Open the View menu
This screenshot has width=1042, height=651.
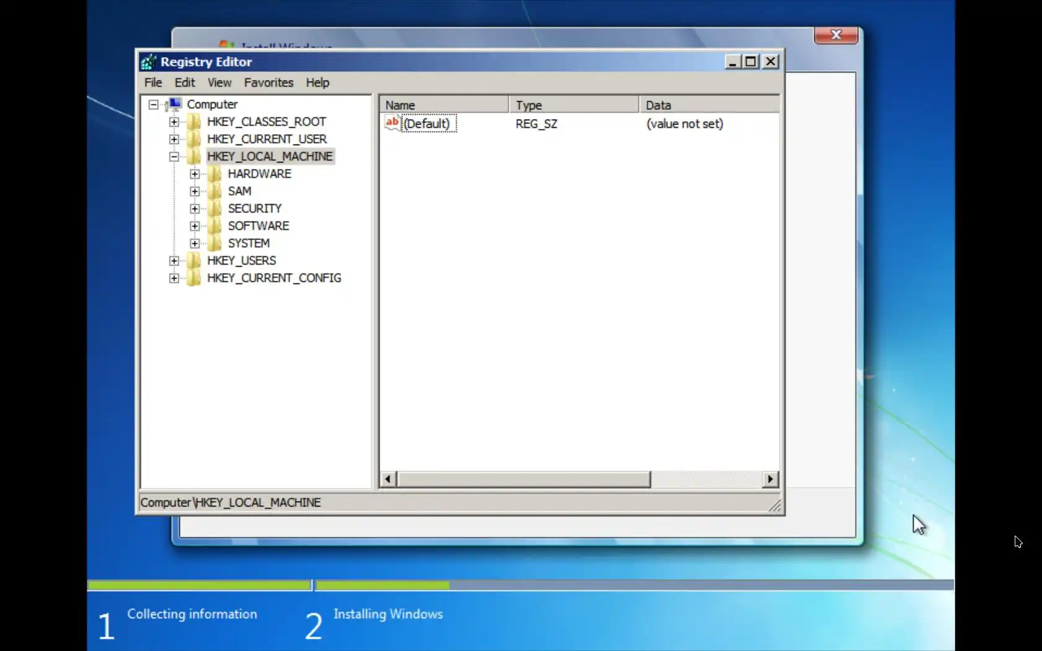pyautogui.click(x=220, y=82)
